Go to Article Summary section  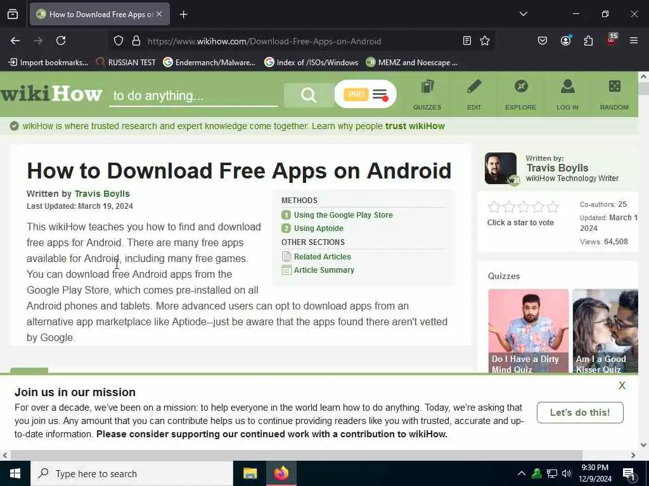tap(324, 270)
